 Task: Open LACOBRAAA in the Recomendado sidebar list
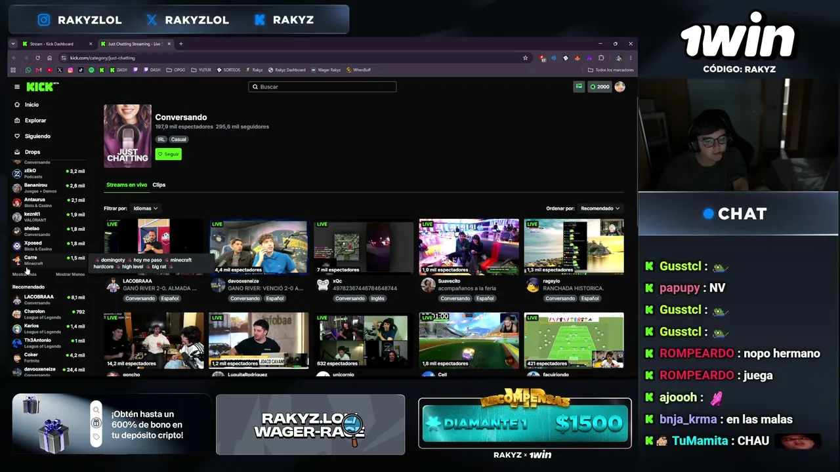(49, 300)
